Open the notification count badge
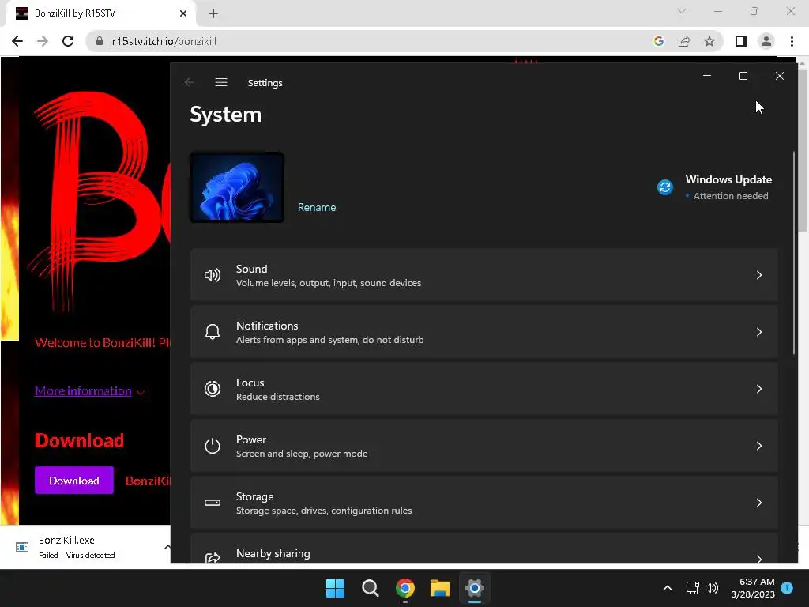This screenshot has width=809, height=607. pyautogui.click(x=787, y=588)
